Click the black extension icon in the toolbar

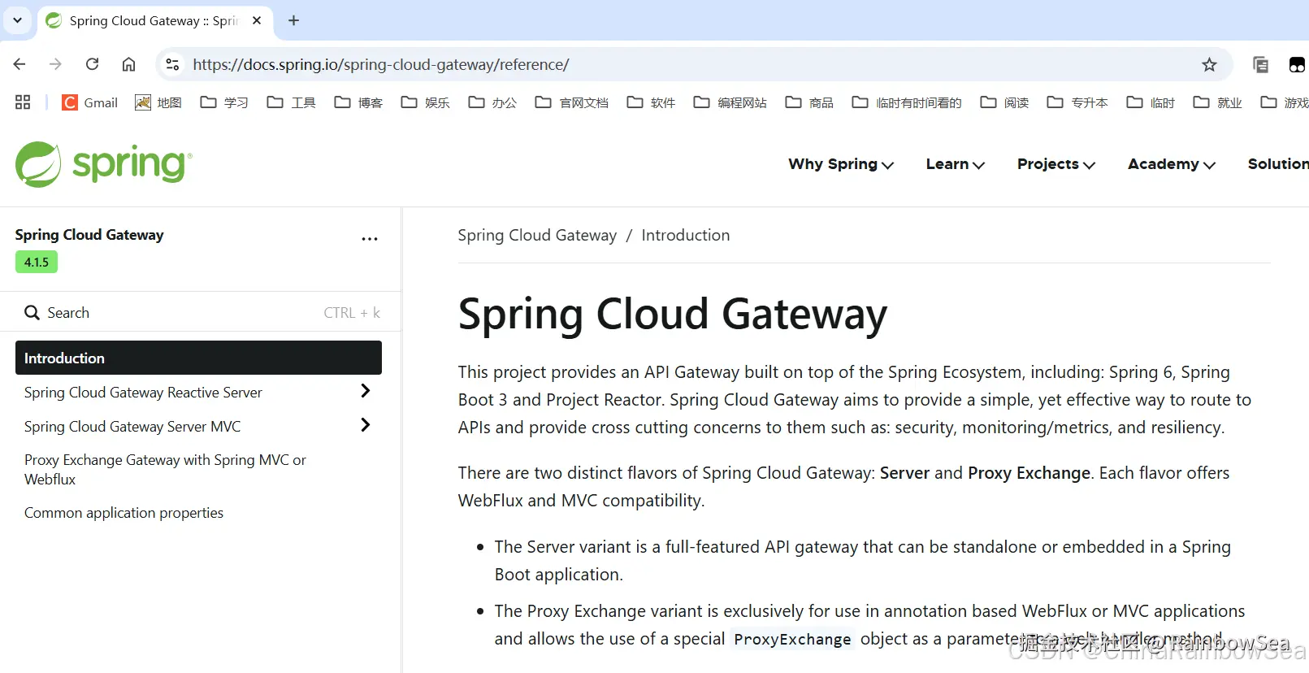click(1297, 64)
